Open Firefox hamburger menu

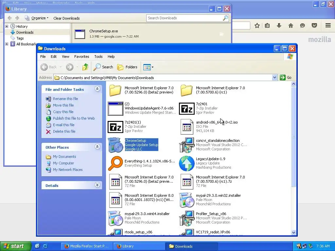pyautogui.click(x=328, y=25)
